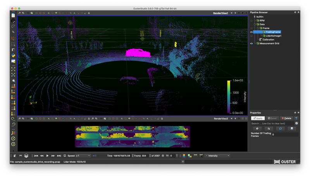Jump to the first frame

(x=36, y=156)
